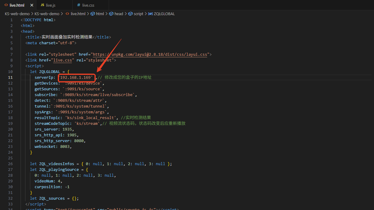Select the script breadcrumb item

pos(138,14)
